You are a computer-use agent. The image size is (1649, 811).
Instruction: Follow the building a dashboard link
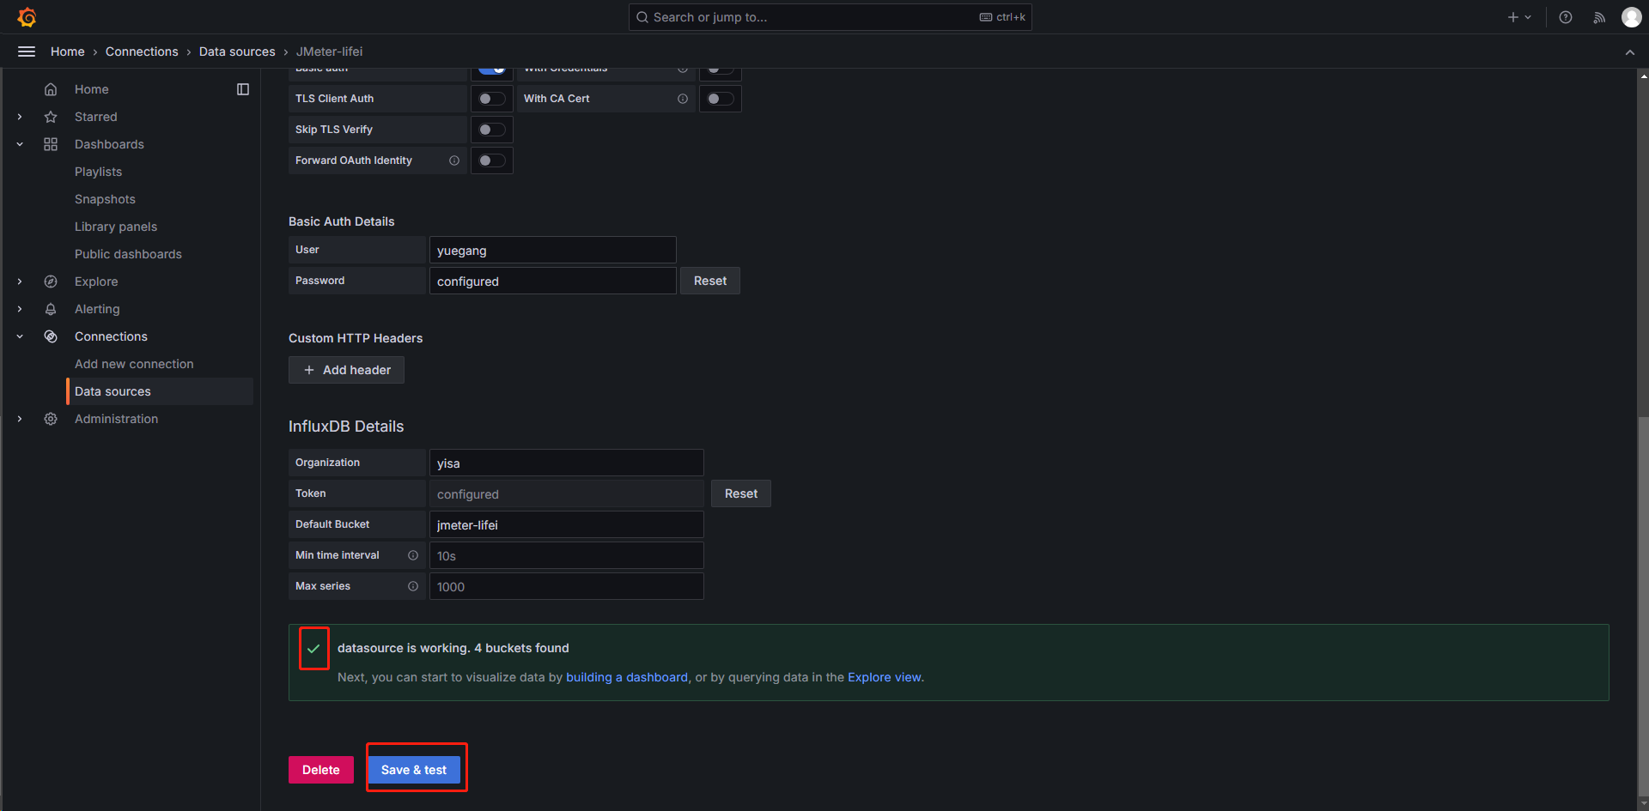pyautogui.click(x=627, y=677)
